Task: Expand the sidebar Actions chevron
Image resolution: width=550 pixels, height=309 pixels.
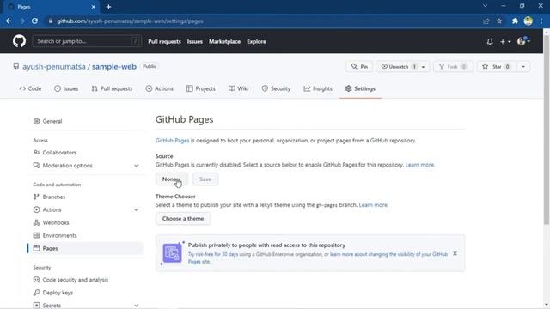Action: [x=137, y=209]
